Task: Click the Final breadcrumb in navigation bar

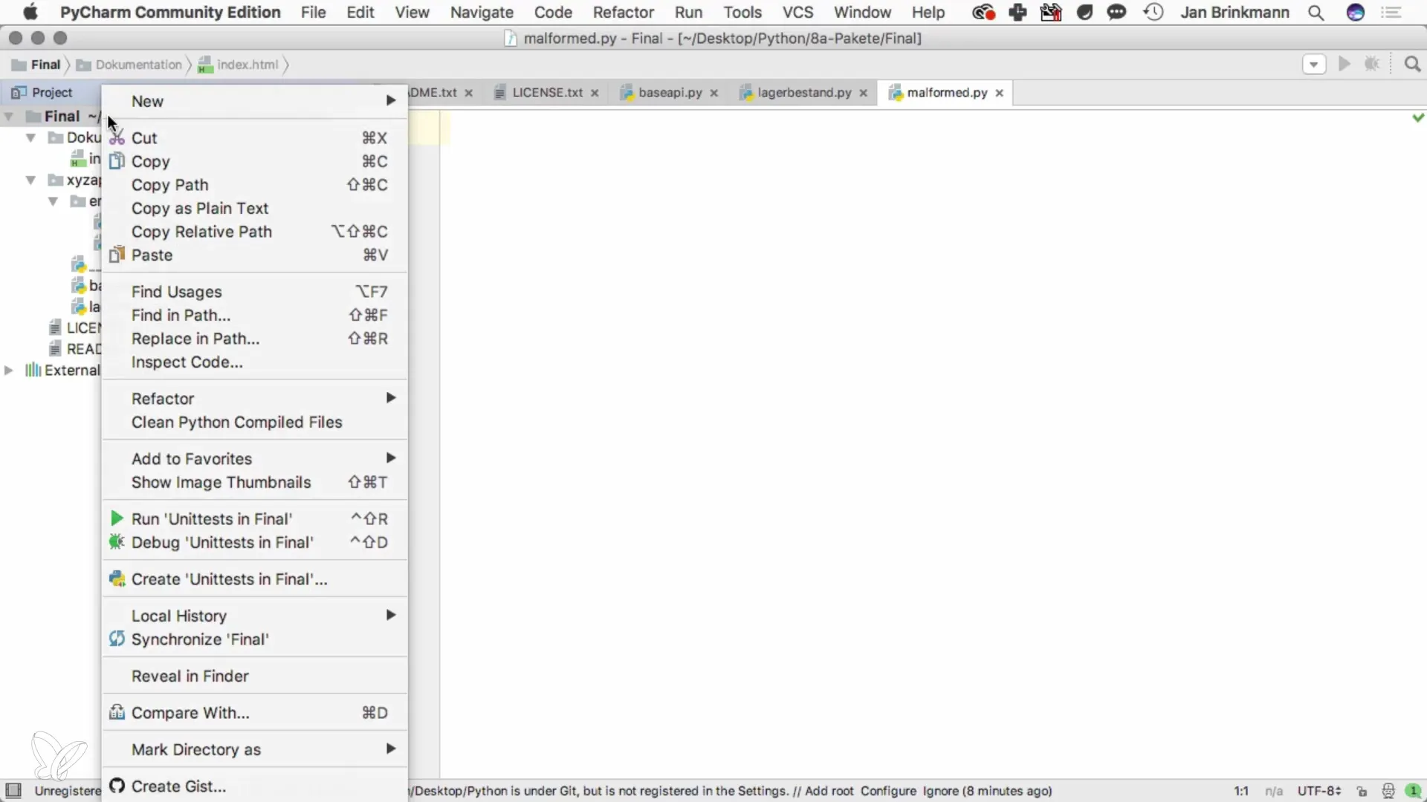Action: tap(36, 65)
